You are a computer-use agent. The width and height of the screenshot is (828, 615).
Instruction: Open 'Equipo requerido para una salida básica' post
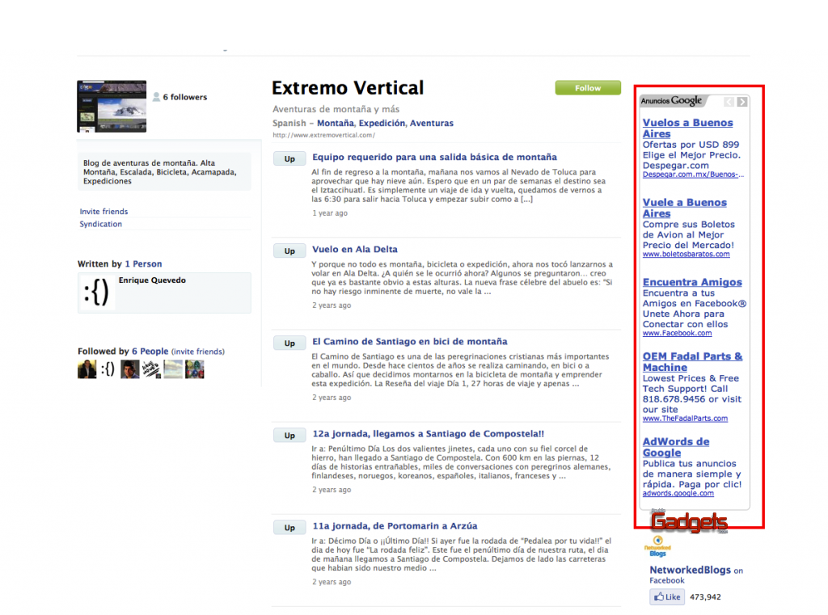[434, 158]
